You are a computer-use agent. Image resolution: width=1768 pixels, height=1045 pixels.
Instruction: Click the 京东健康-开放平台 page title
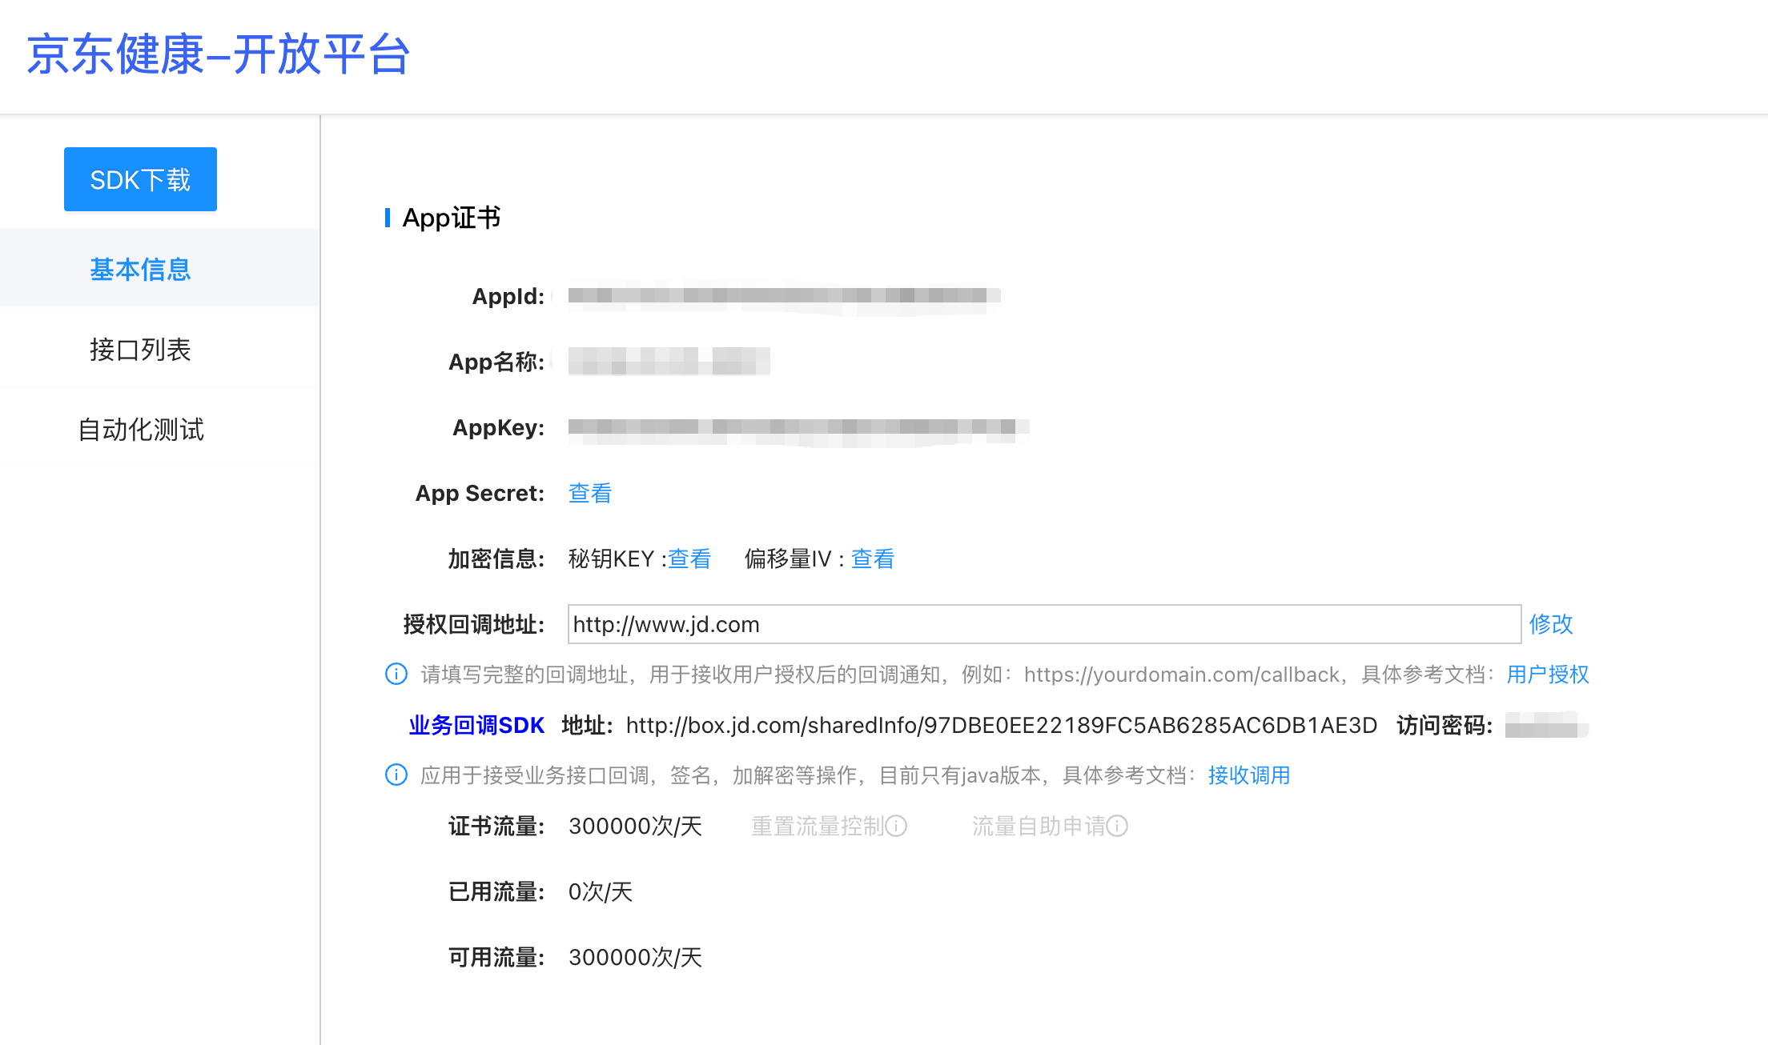tap(218, 56)
